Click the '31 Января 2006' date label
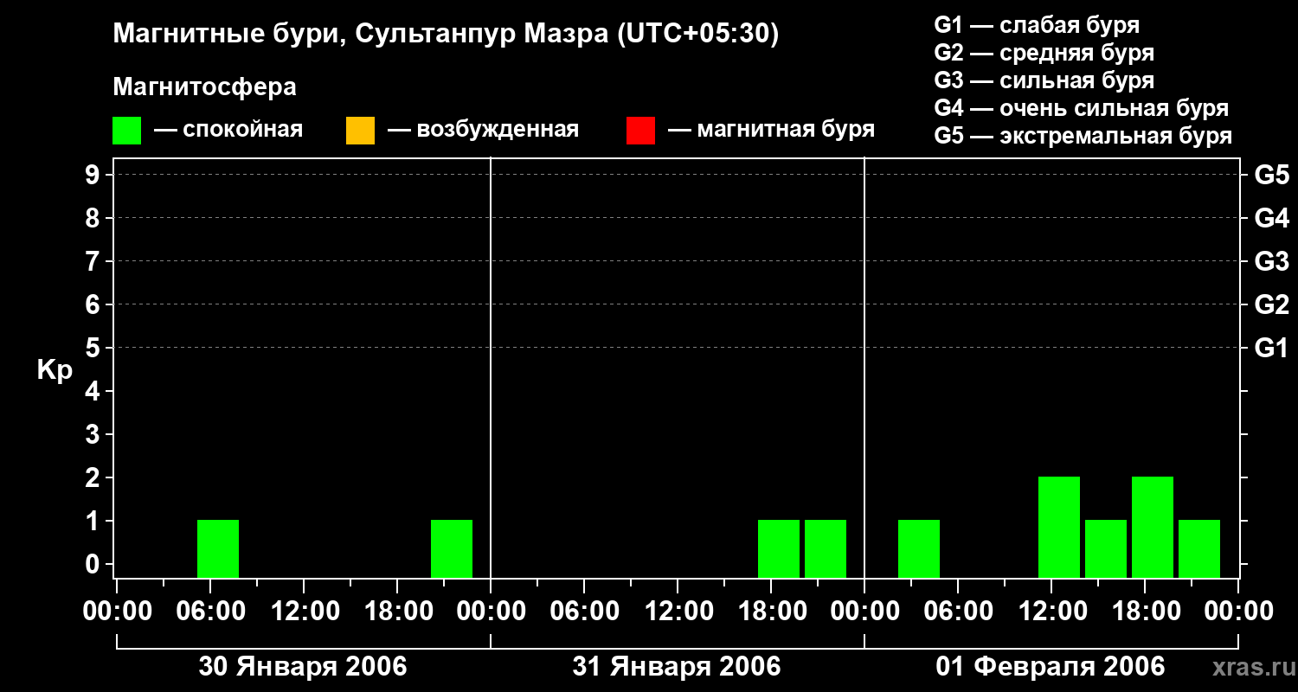 (677, 667)
